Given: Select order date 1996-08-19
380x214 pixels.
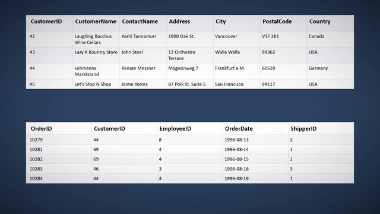Looking at the screenshot, I should click(x=236, y=178).
